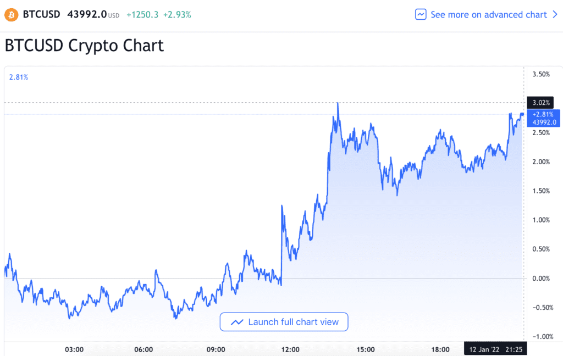The width and height of the screenshot is (563, 356).
Task: Click the orange Bitcoin logo icon
Action: point(11,15)
